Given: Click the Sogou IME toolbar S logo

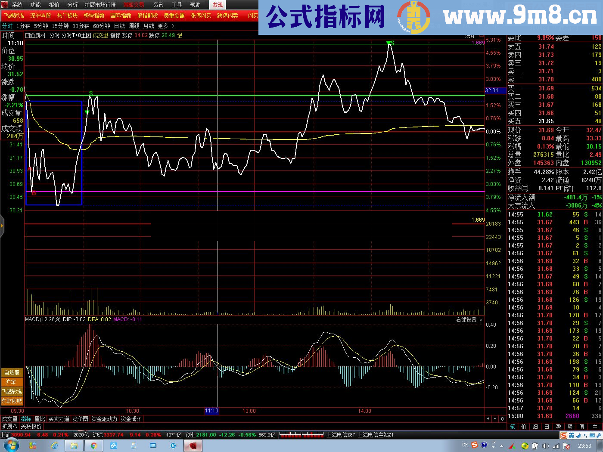Looking at the screenshot, I should pyautogui.click(x=563, y=436).
